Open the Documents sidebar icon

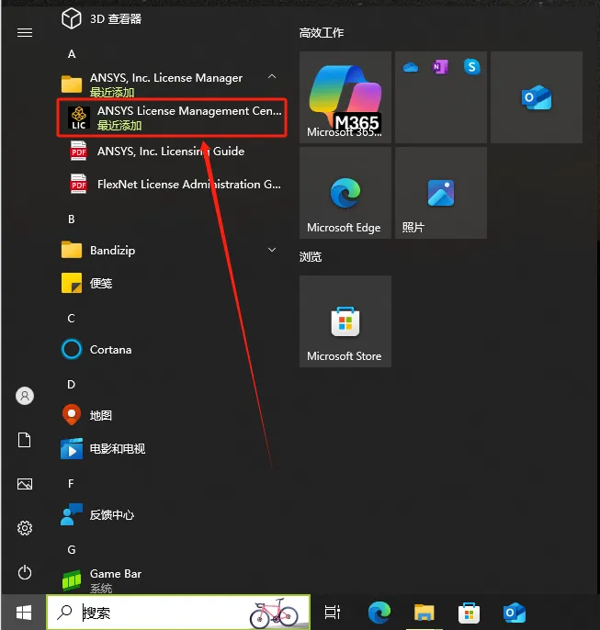pos(25,440)
